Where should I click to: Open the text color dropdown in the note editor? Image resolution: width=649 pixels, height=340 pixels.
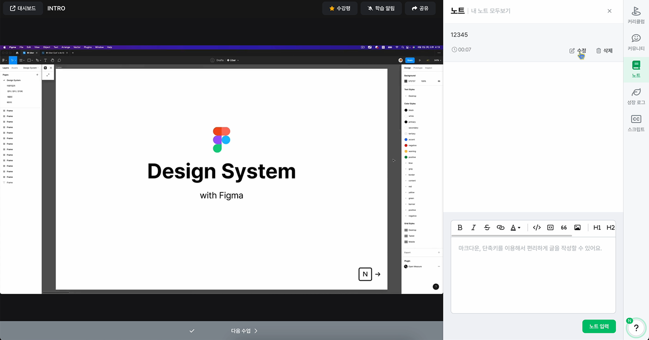pyautogui.click(x=515, y=228)
